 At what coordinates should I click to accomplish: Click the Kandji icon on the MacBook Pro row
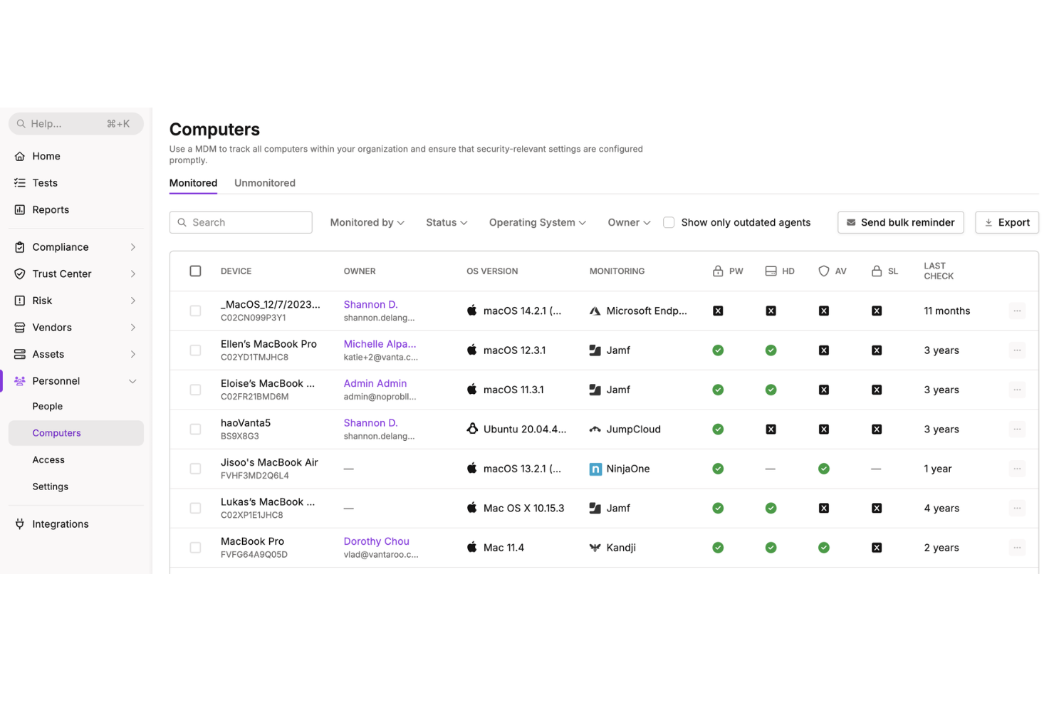[x=595, y=547]
